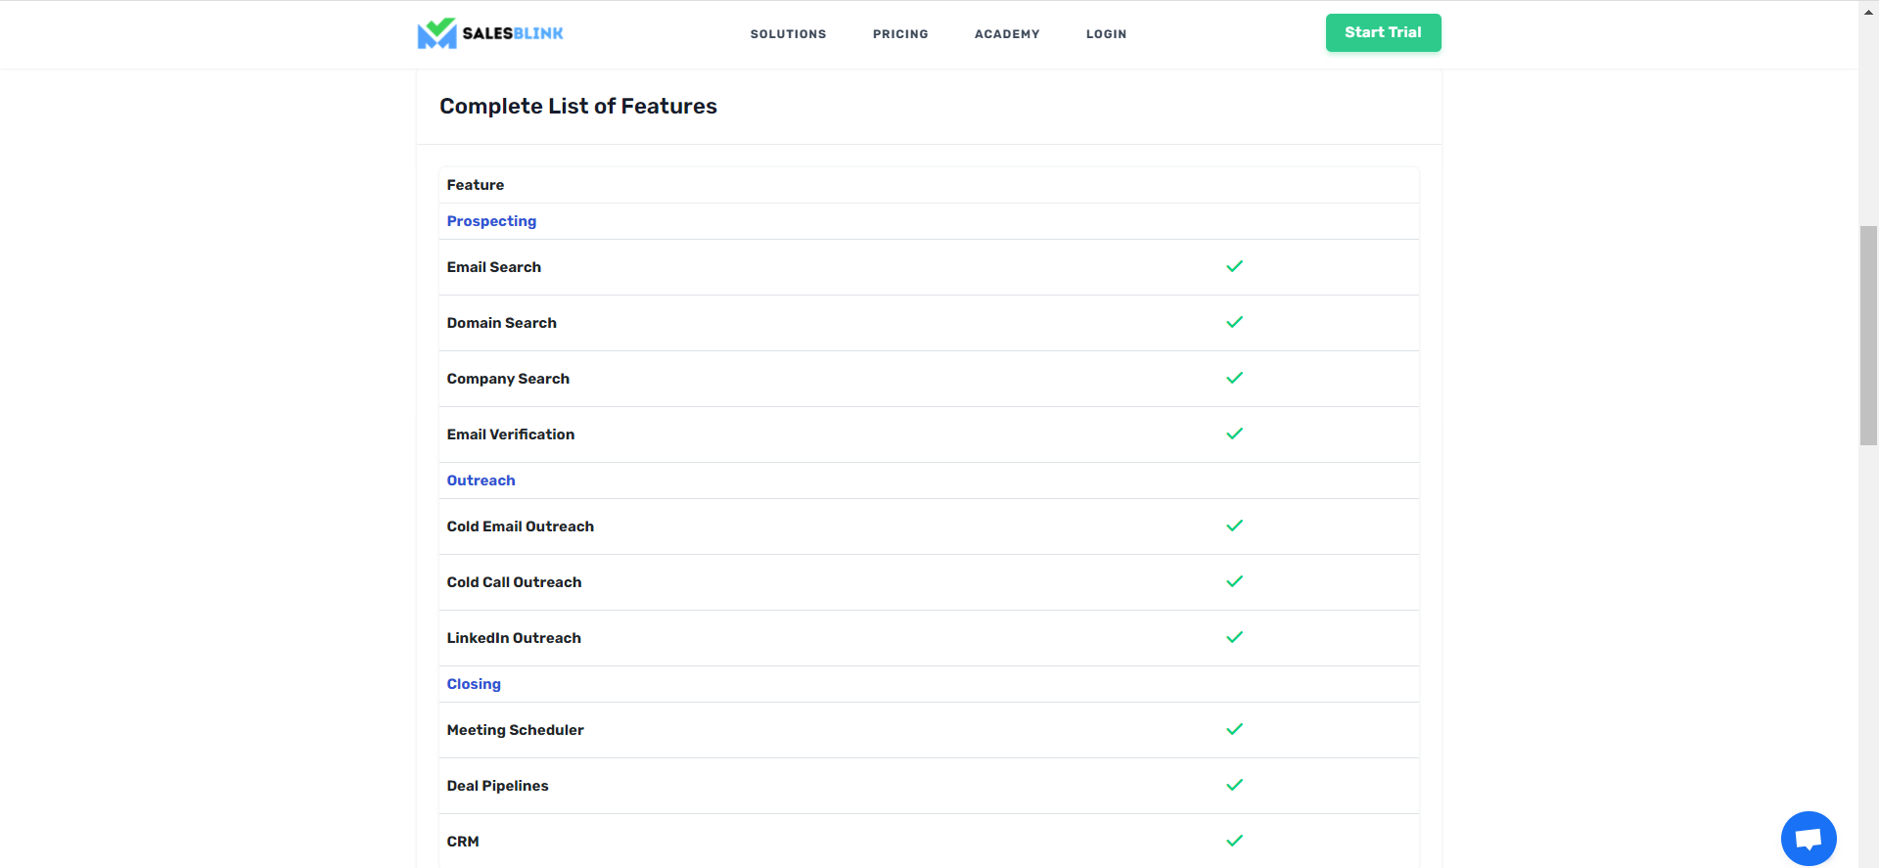1879x868 pixels.
Task: Open the Academy nav item
Action: click(1007, 34)
